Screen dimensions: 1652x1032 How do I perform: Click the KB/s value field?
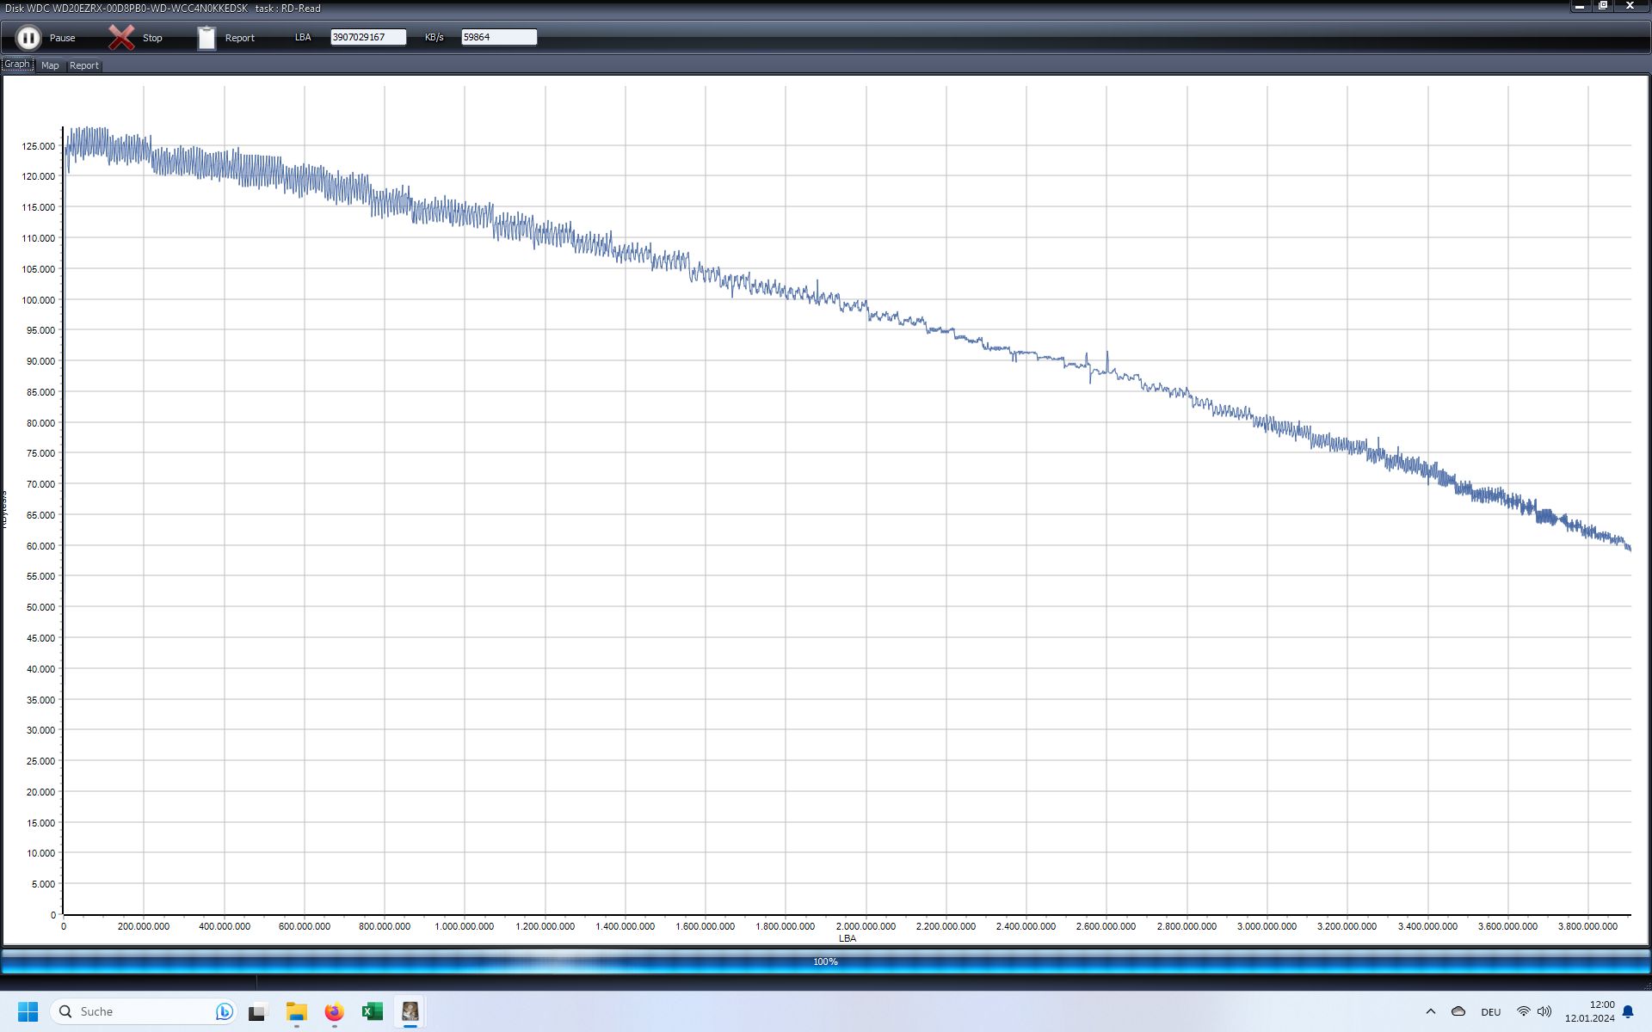click(x=498, y=37)
